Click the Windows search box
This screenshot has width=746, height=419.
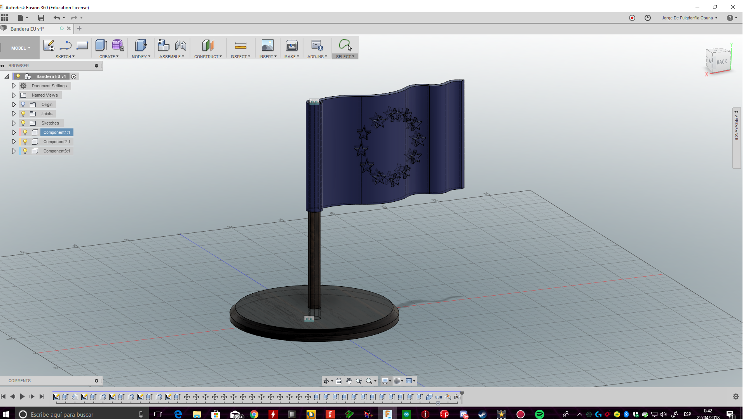point(82,414)
